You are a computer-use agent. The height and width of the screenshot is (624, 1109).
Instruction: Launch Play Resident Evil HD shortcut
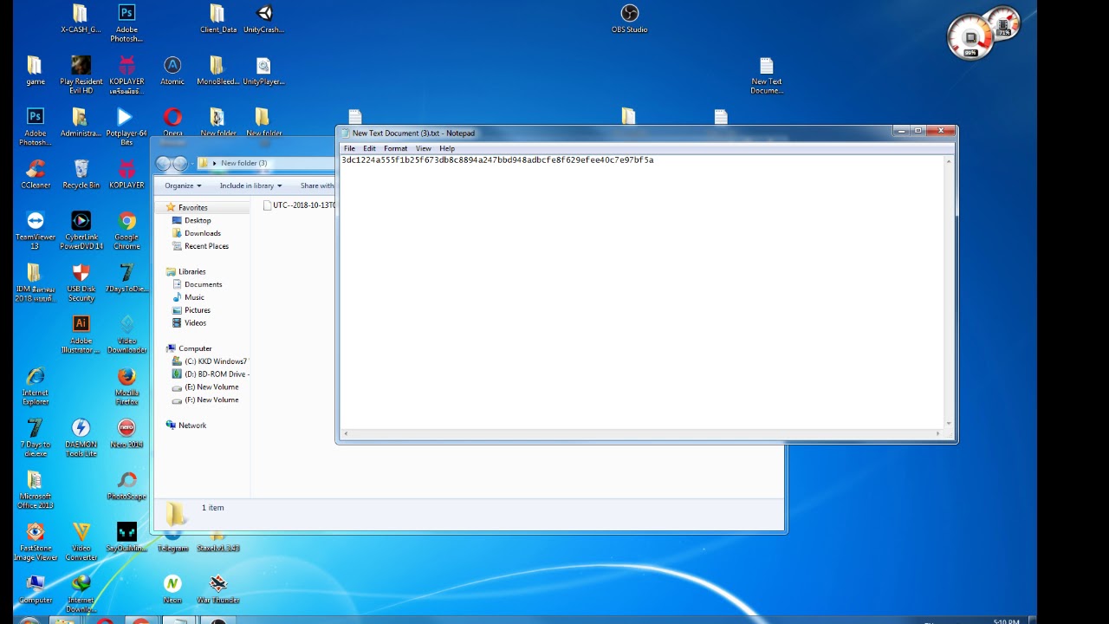(81, 75)
